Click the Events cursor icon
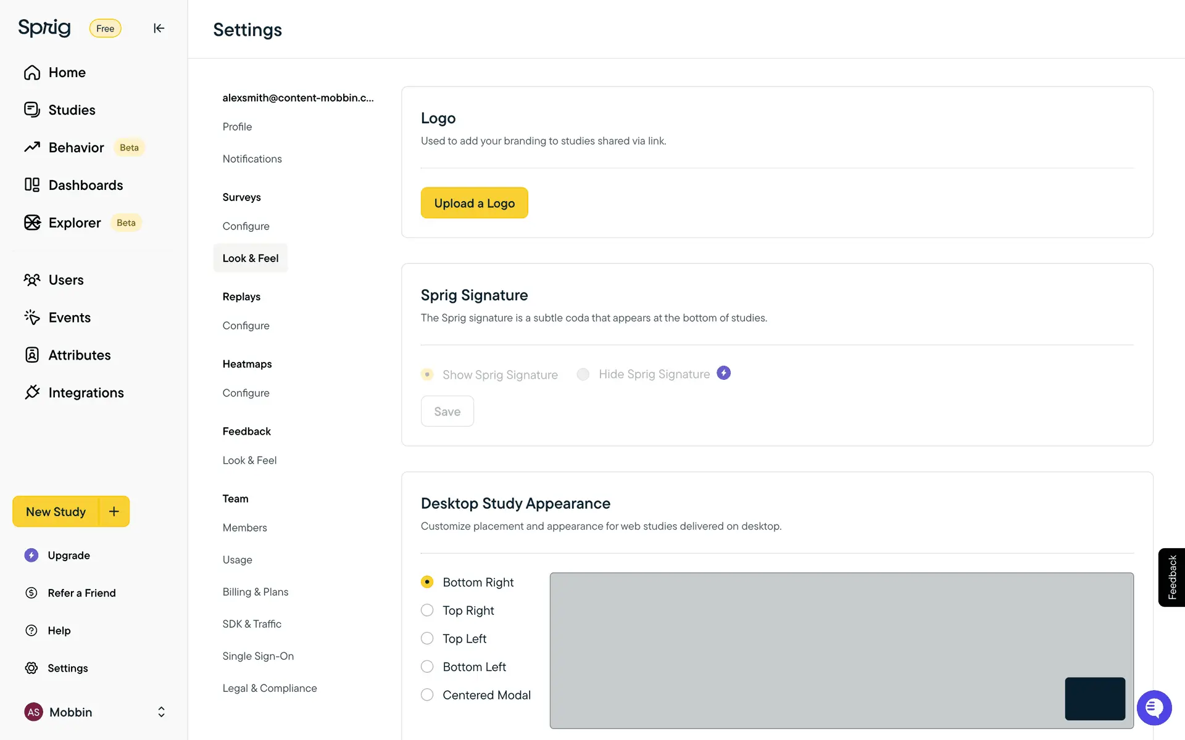Screen dimensions: 1185x740 pyautogui.click(x=32, y=317)
